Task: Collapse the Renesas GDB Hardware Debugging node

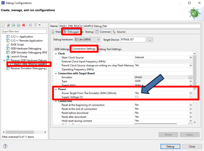Action: [x=4, y=60]
